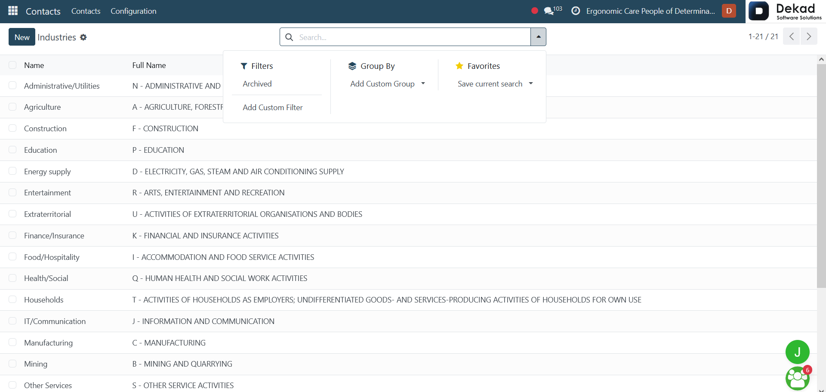The image size is (826, 392).
Task: Check the Administrative/Utilities row checkbox
Action: click(x=12, y=86)
